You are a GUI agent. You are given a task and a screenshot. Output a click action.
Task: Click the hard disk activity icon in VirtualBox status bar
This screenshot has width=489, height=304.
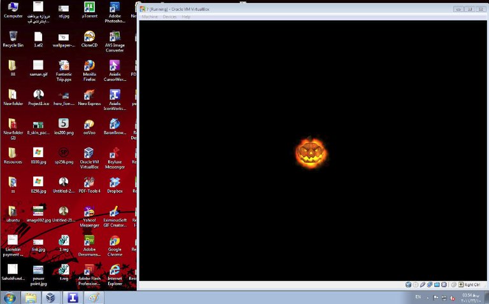[x=408, y=285]
